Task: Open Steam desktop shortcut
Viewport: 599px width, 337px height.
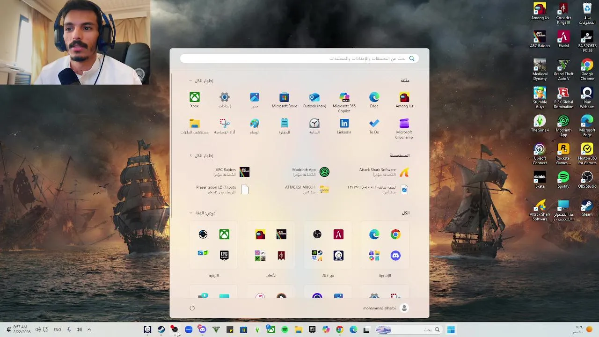Action: tap(587, 208)
